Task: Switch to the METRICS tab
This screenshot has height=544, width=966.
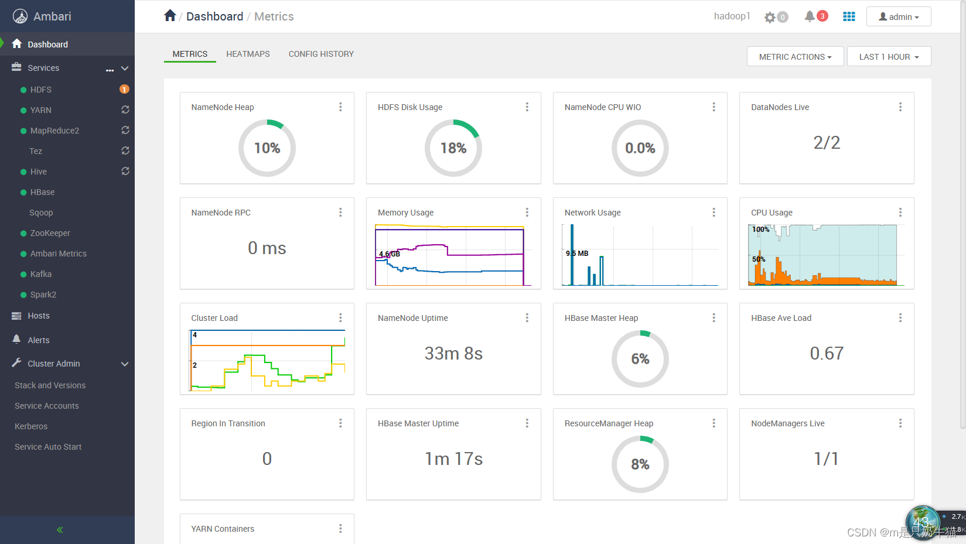Action: pos(190,54)
